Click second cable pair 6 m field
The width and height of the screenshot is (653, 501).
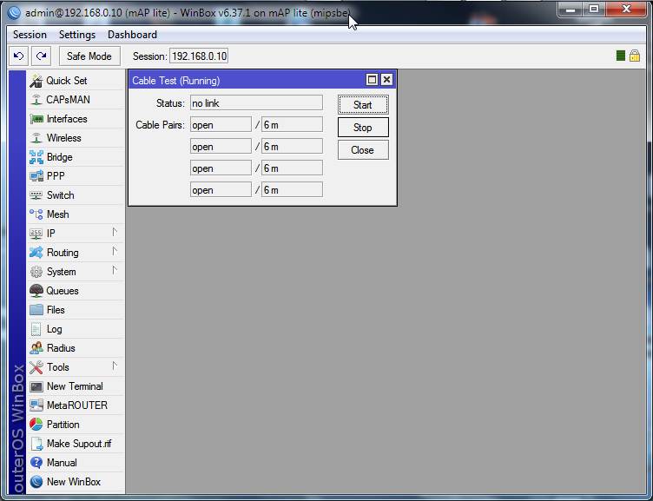point(292,146)
